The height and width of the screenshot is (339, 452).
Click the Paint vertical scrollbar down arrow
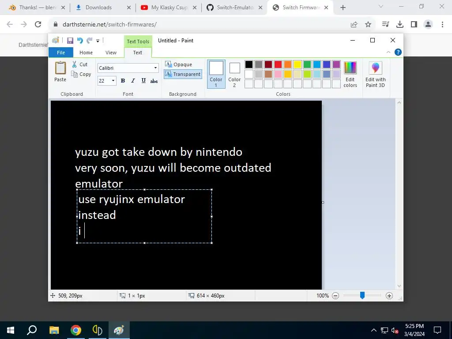click(x=399, y=286)
